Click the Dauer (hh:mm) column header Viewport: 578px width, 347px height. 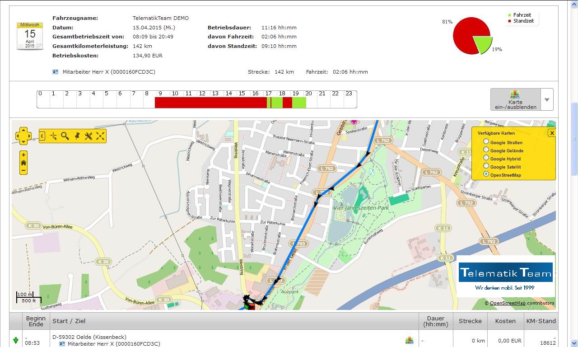436,321
